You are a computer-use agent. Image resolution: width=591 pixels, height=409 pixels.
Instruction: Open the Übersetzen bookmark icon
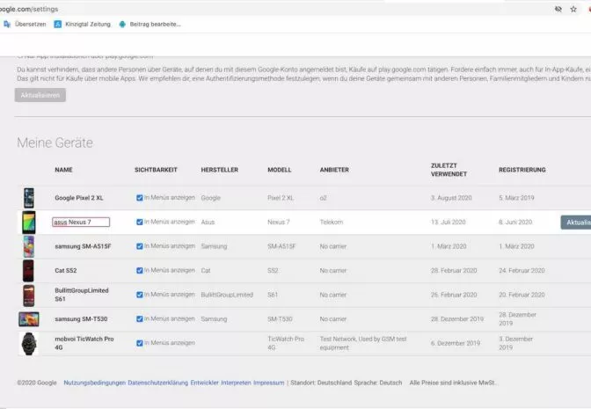[7, 24]
